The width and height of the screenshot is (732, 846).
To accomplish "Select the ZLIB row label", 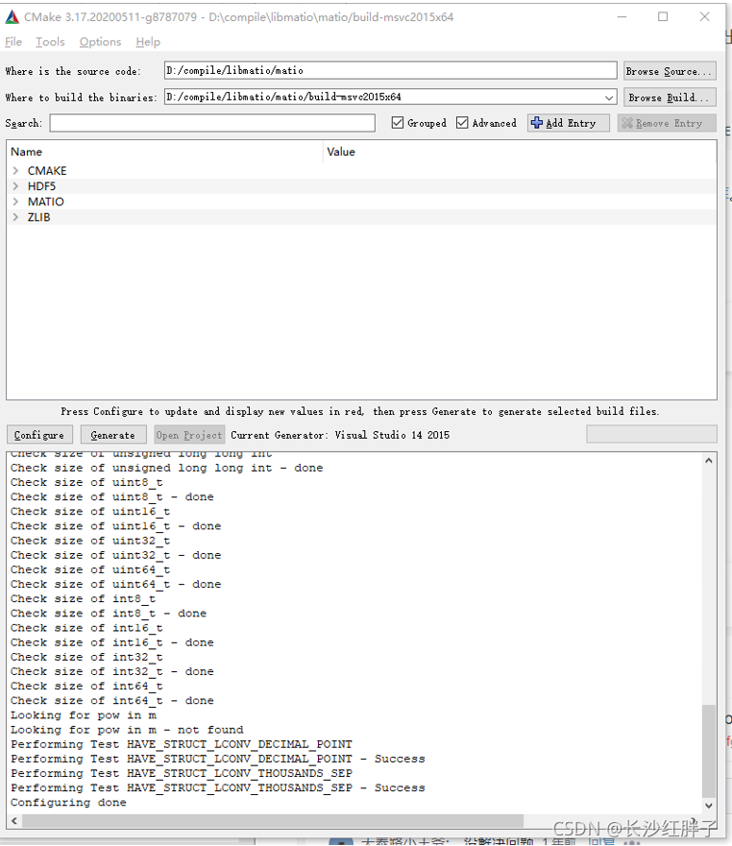I will pos(38,217).
